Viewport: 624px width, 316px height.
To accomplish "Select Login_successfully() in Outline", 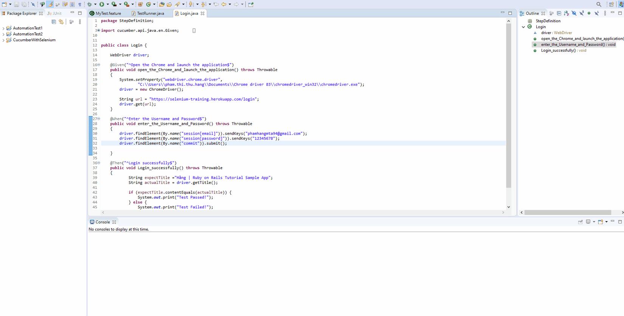I will coord(563,50).
